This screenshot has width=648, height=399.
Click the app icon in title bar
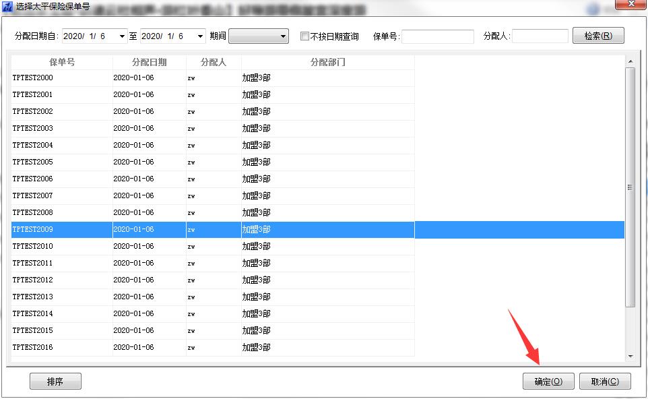(7, 7)
